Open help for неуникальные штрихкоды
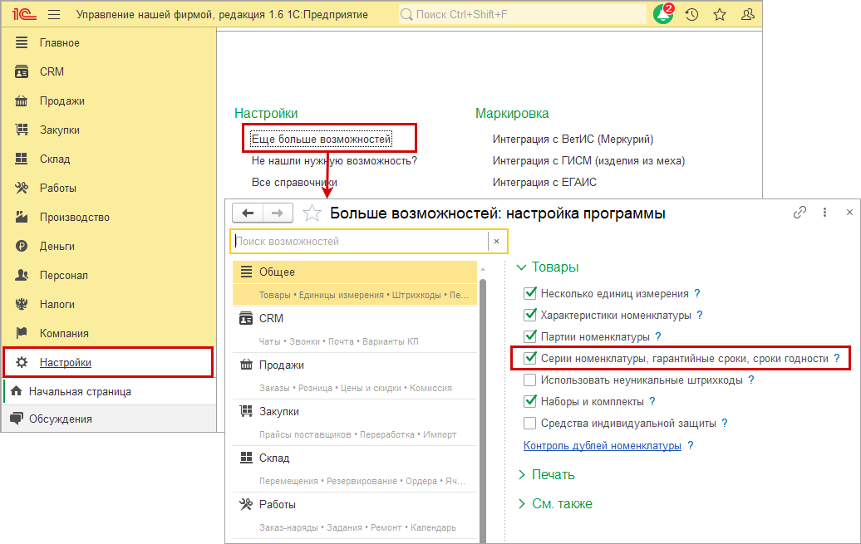The image size is (861, 544). pyautogui.click(x=751, y=380)
